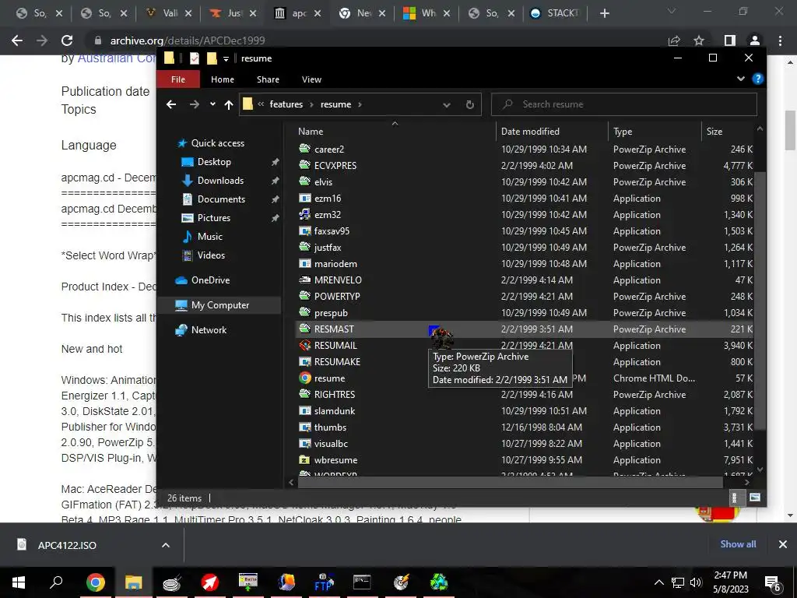Screen dimensions: 797x598
Task: Expand hidden breadcrumb folders chevron
Action: (x=261, y=104)
